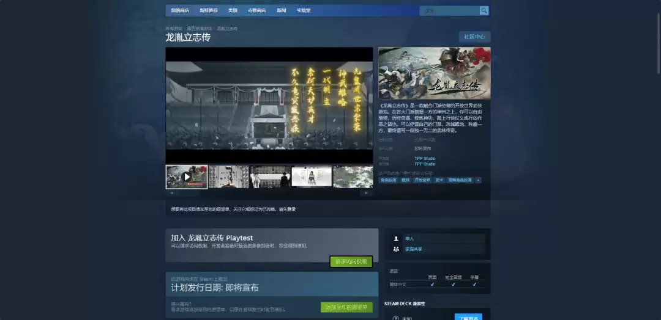Image resolution: width=661 pixels, height=320 pixels.
Task: Click the plus icon after tags
Action: [477, 180]
